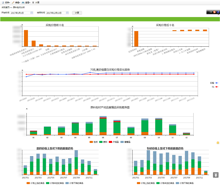The width and height of the screenshot is (220, 186).
Task: Click the 采购首页 breadcrumb link
Action: tap(6, 7)
